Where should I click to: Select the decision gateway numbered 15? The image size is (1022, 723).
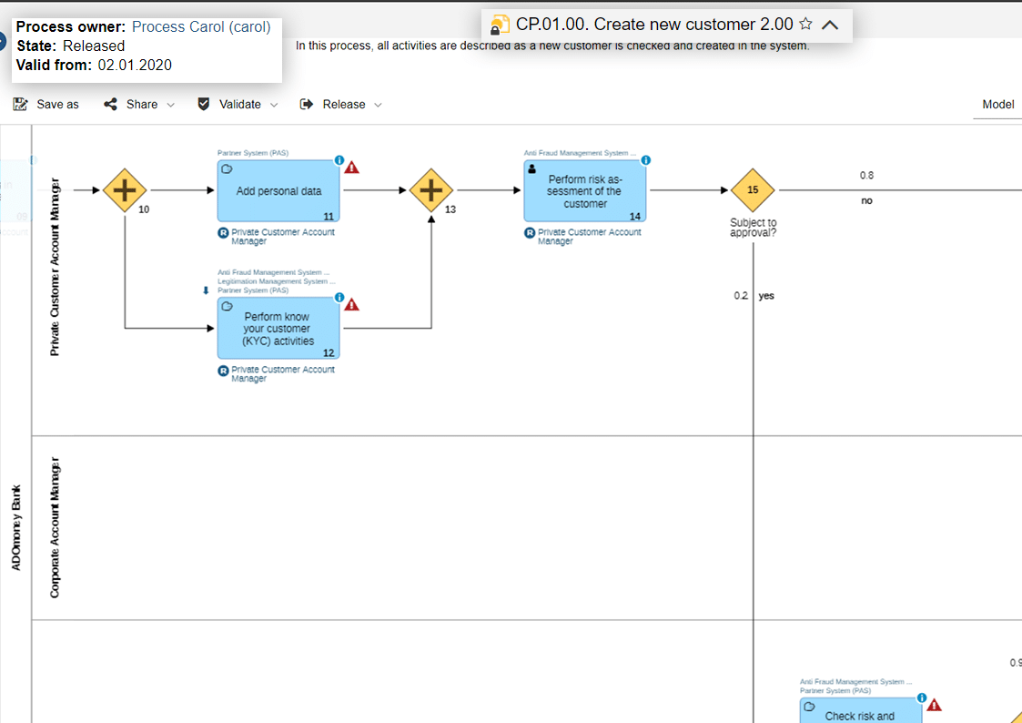click(x=753, y=190)
